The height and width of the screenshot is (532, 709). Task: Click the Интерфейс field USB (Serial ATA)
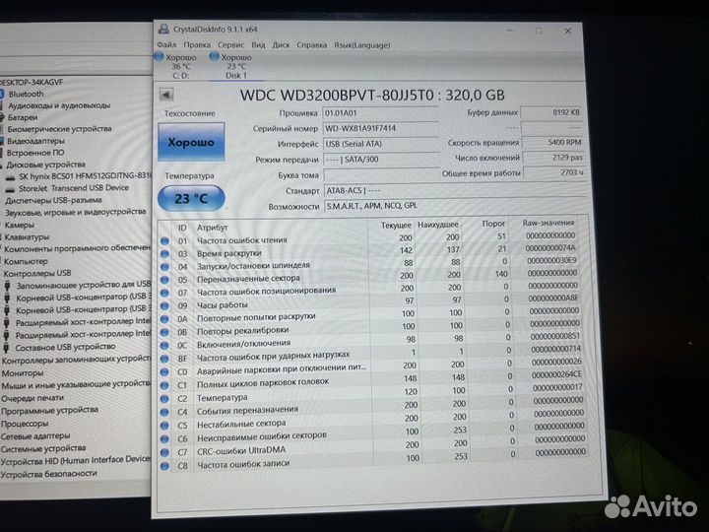coord(381,144)
